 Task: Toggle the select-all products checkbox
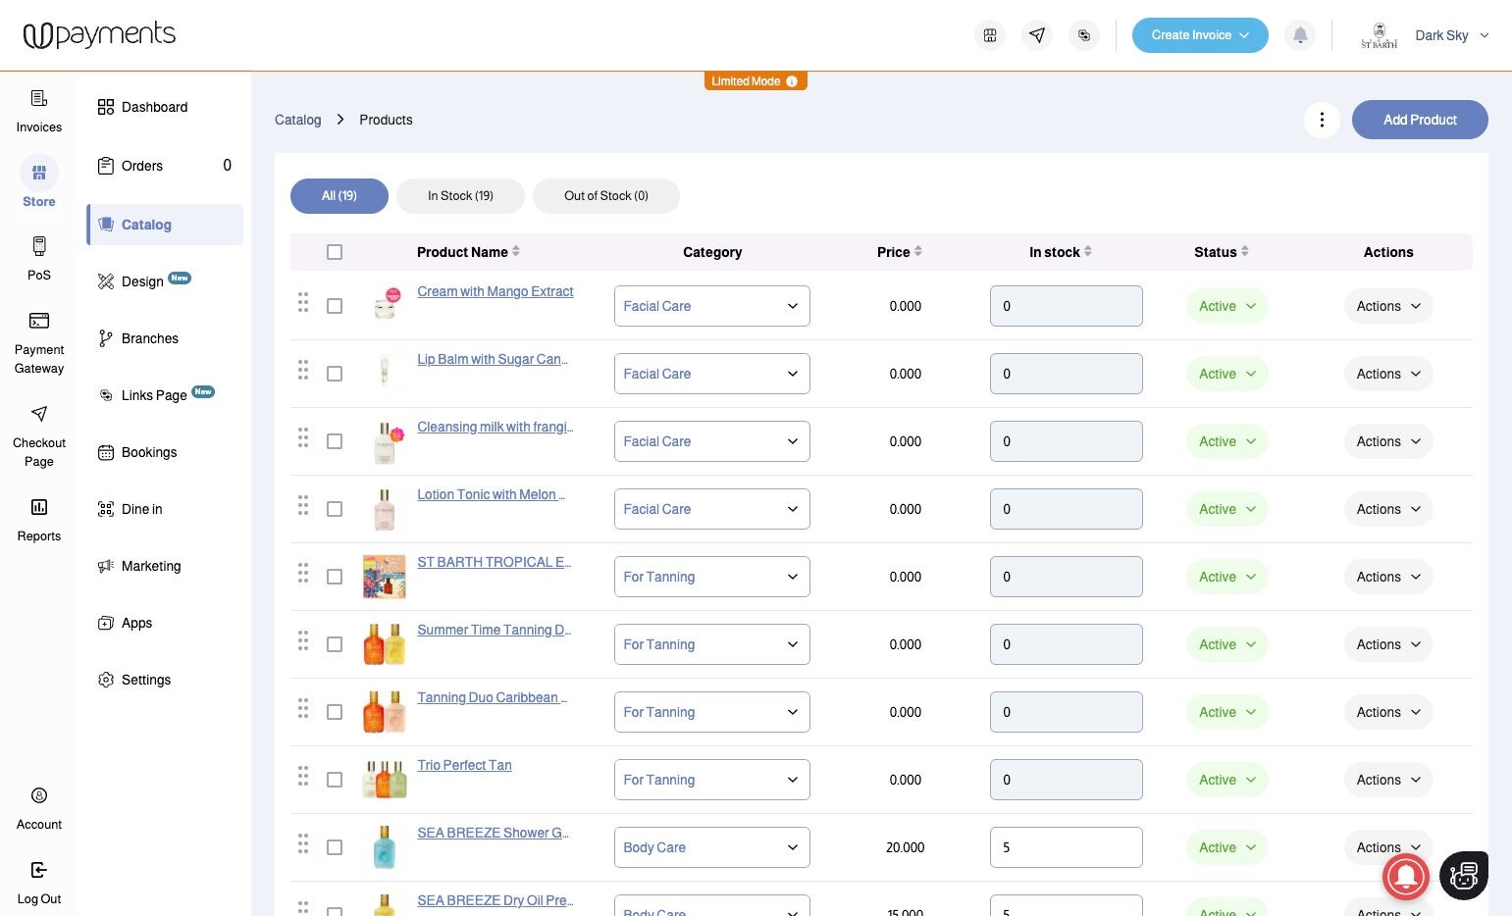coord(335,252)
